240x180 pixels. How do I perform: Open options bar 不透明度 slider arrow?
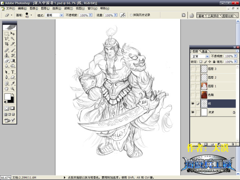(x=91, y=15)
